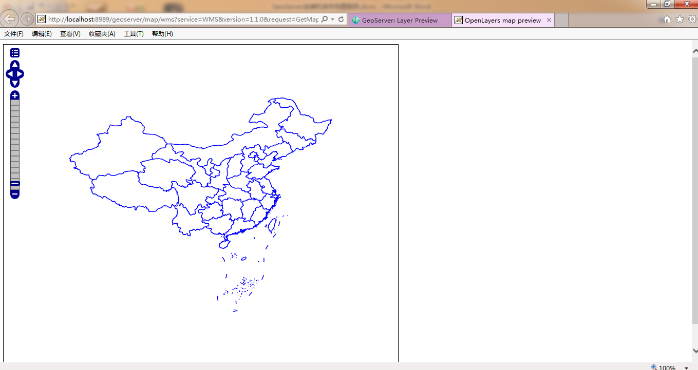Image resolution: width=698 pixels, height=370 pixels.
Task: Click the vertical scrollbar thumb
Action: tap(695, 190)
